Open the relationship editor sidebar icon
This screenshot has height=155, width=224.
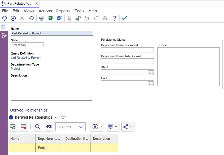tap(4, 35)
